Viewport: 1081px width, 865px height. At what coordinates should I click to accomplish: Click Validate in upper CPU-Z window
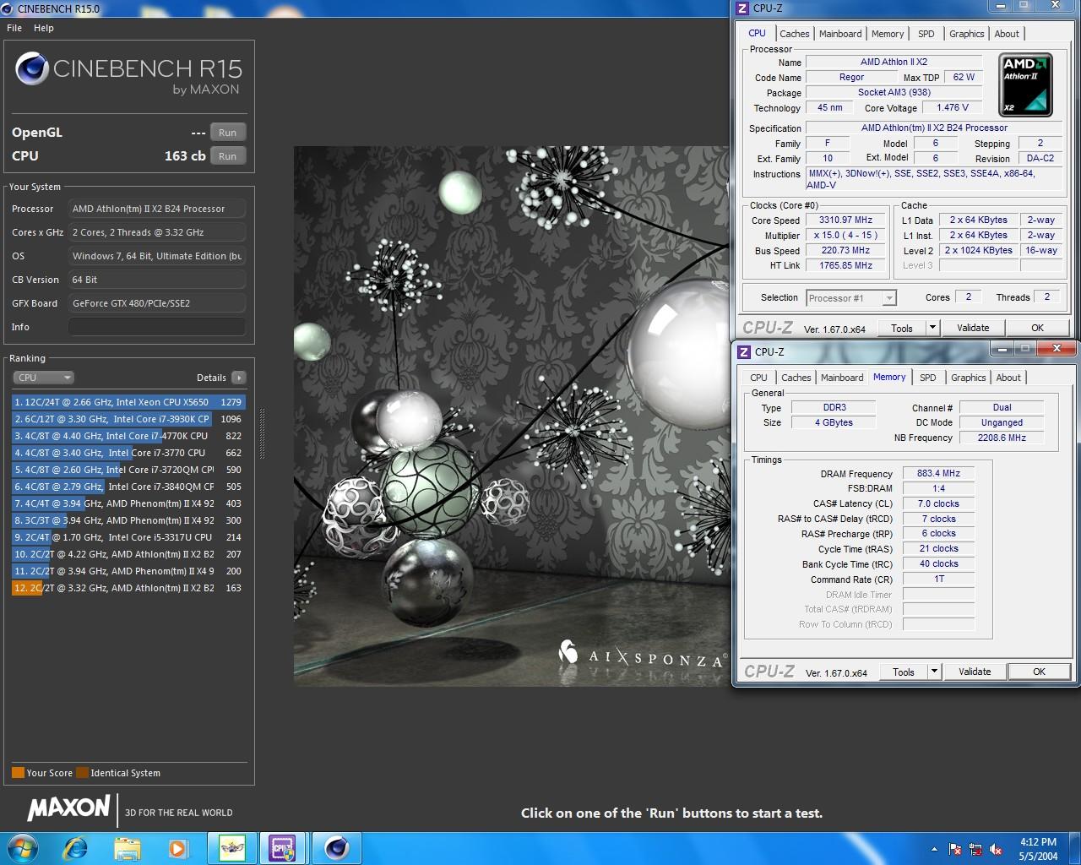[x=973, y=328]
